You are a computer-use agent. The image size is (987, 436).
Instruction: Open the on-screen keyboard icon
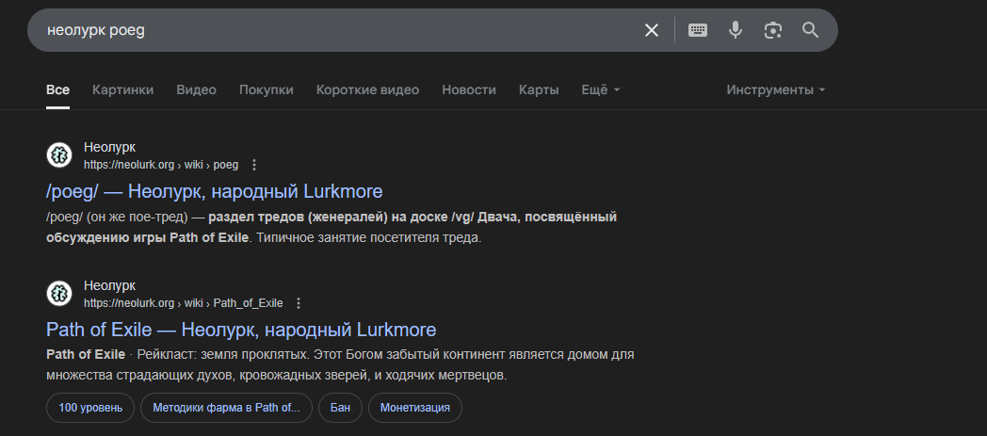point(698,30)
